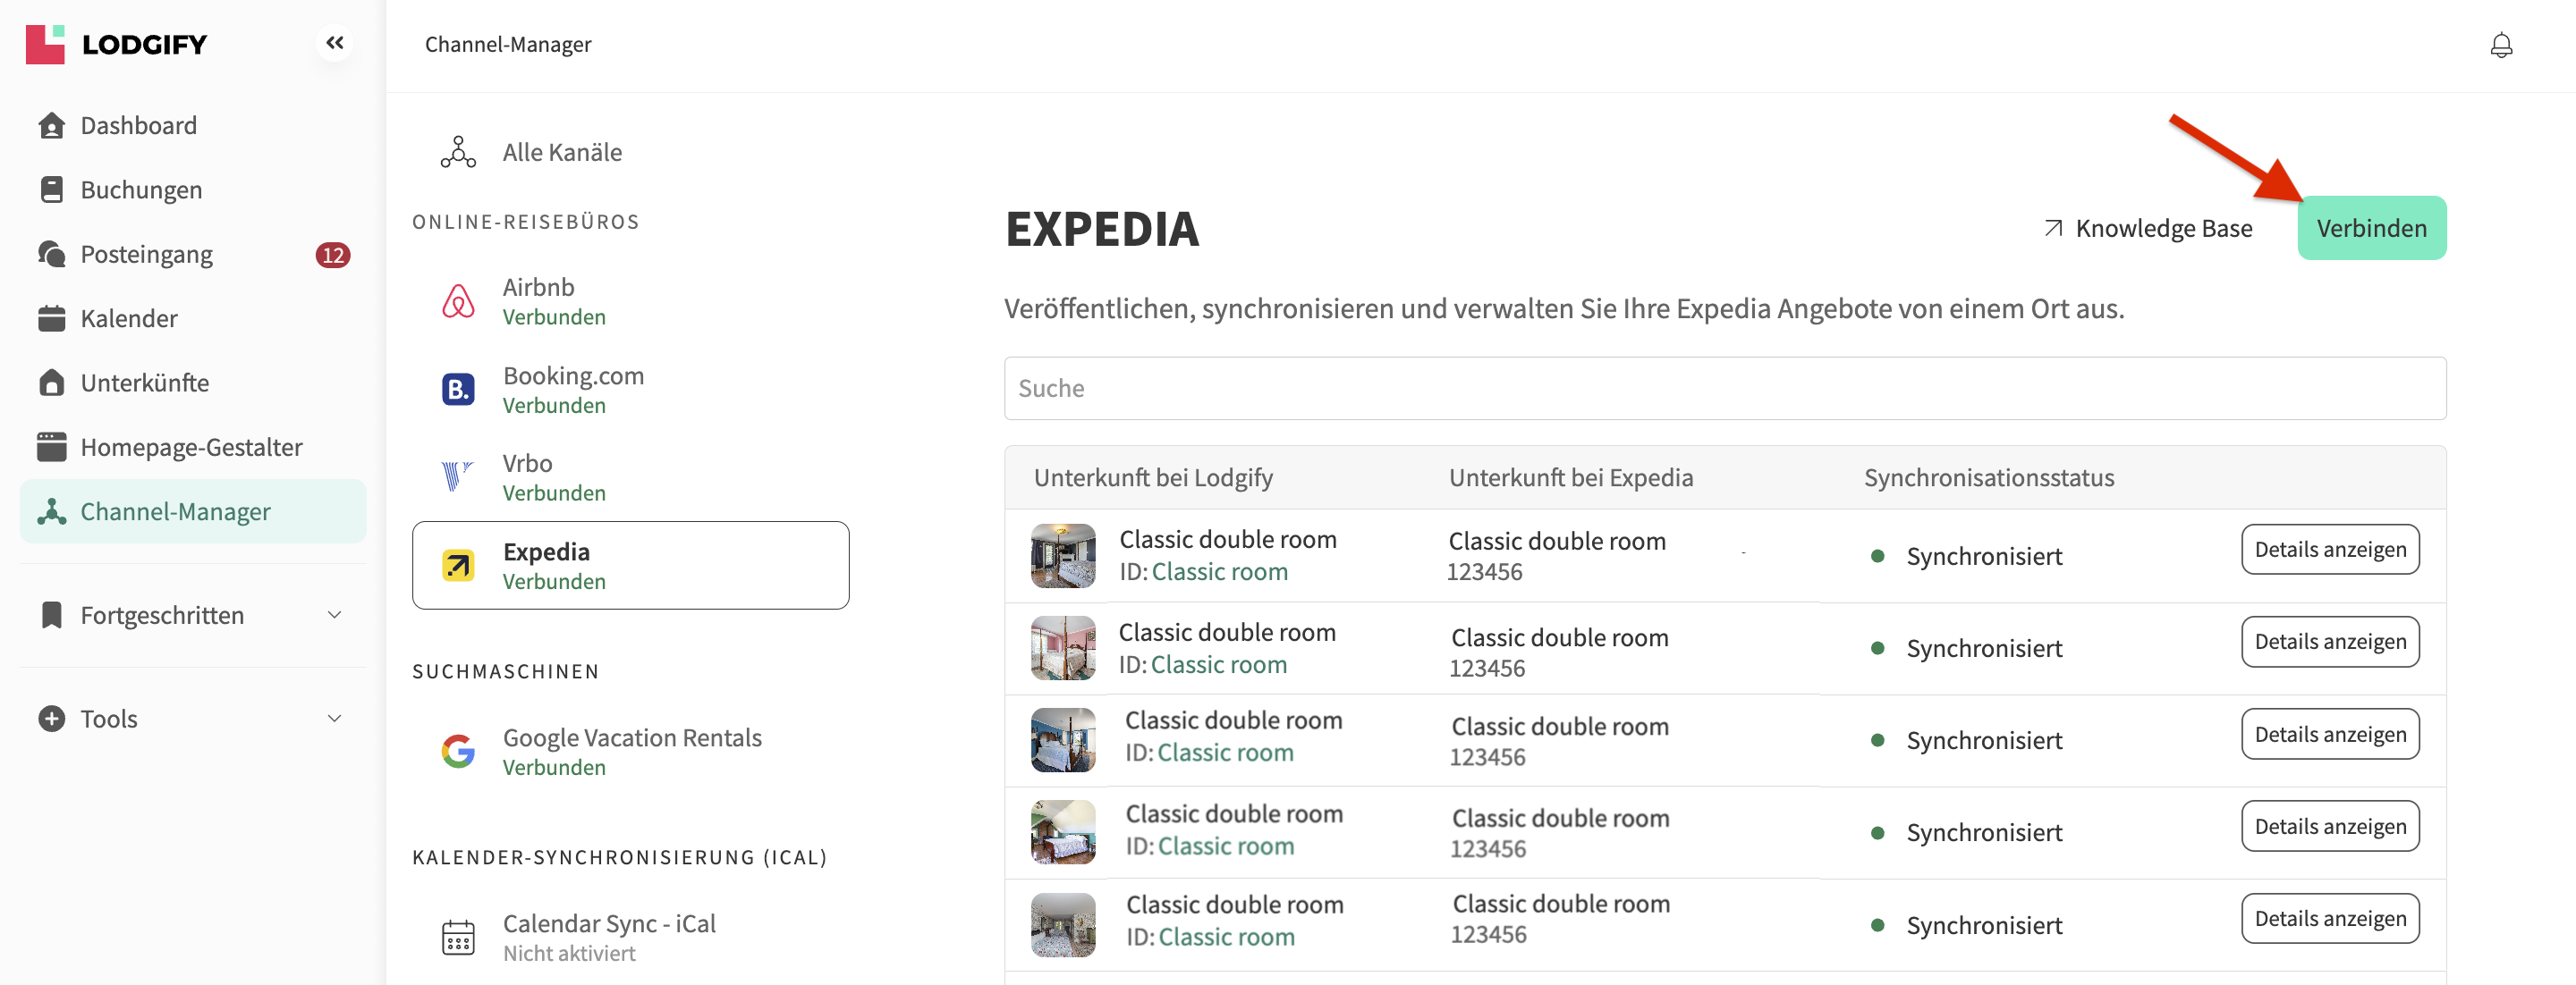This screenshot has height=985, width=2576.
Task: Click Details anzeigen for first room
Action: point(2329,550)
